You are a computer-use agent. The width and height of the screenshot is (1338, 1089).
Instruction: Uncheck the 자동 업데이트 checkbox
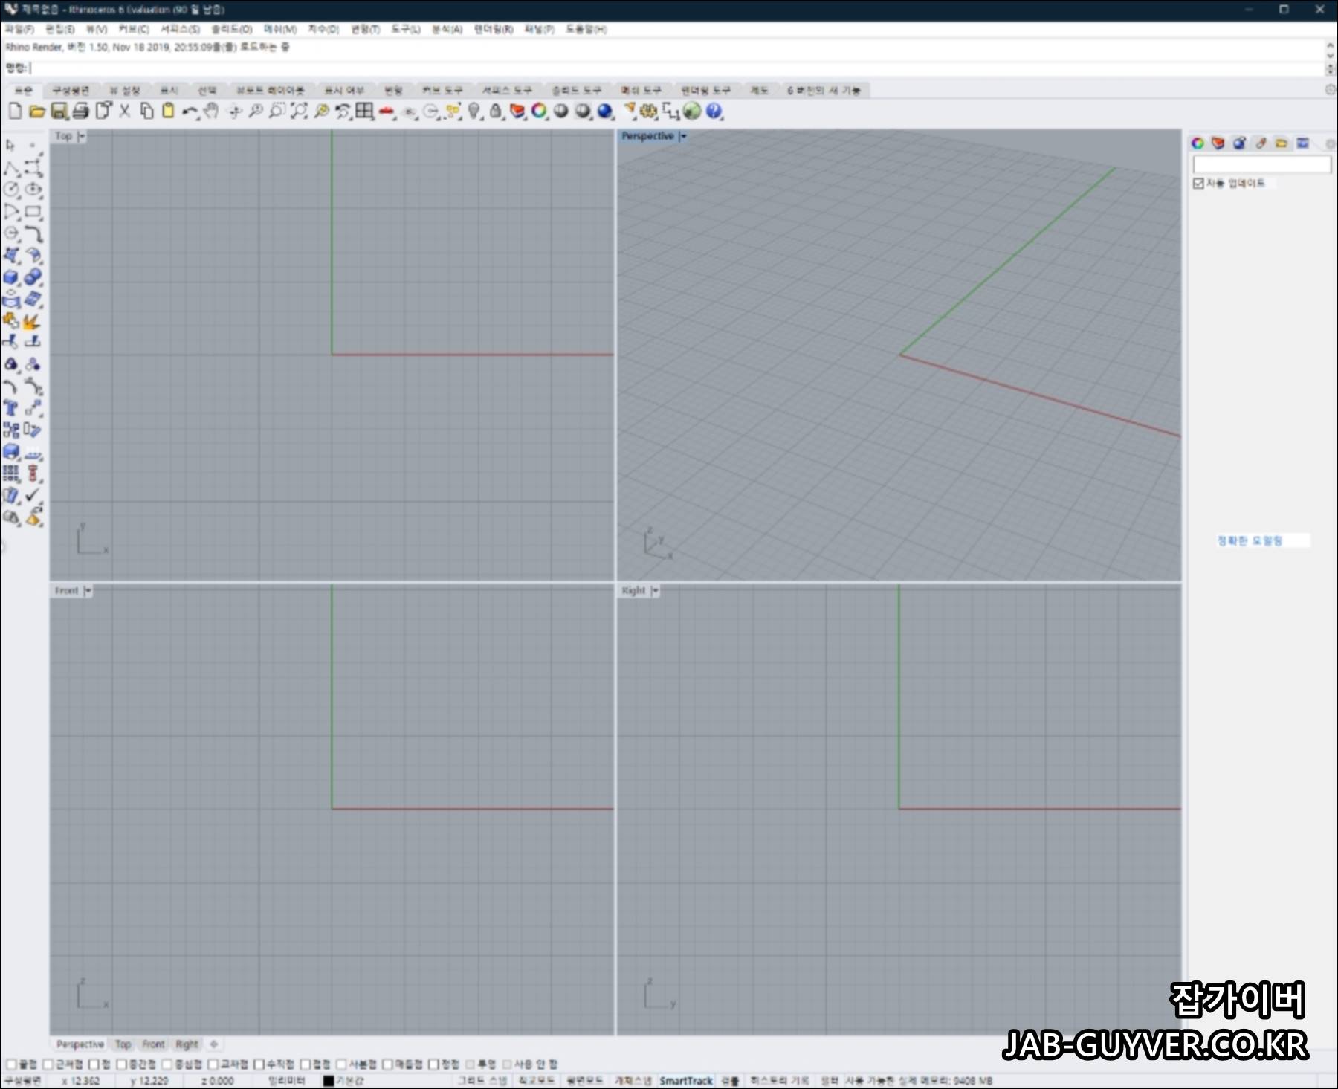(x=1198, y=184)
